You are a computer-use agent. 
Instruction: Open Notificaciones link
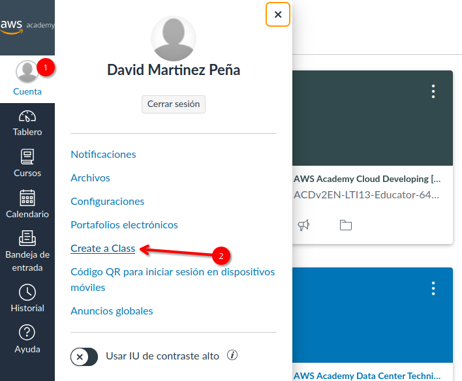pos(103,155)
